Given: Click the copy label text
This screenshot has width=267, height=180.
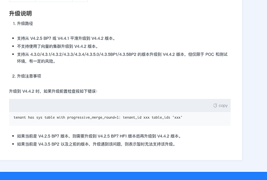Looking at the screenshot, I should tap(223, 105).
